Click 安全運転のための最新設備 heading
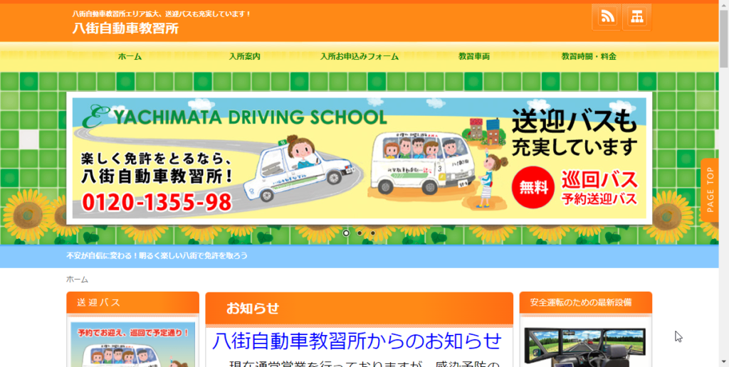 tap(581, 302)
